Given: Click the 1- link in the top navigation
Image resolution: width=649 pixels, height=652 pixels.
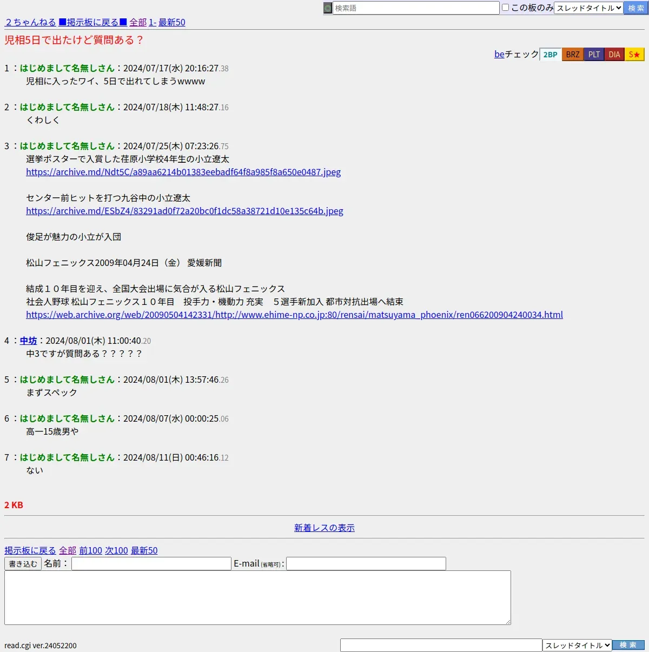Looking at the screenshot, I should 153,22.
